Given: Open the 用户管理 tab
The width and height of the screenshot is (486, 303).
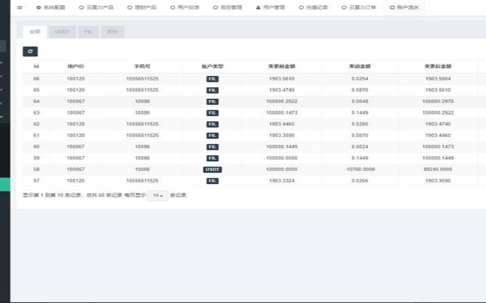Looking at the screenshot, I should pos(270,7).
